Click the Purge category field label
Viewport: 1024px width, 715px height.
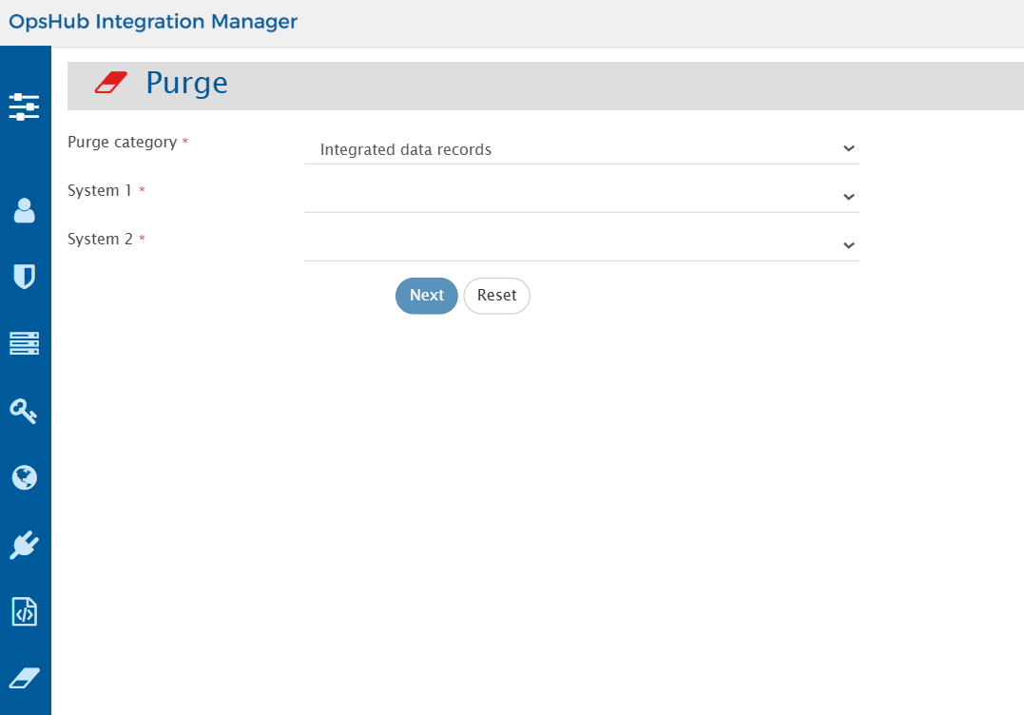click(122, 143)
